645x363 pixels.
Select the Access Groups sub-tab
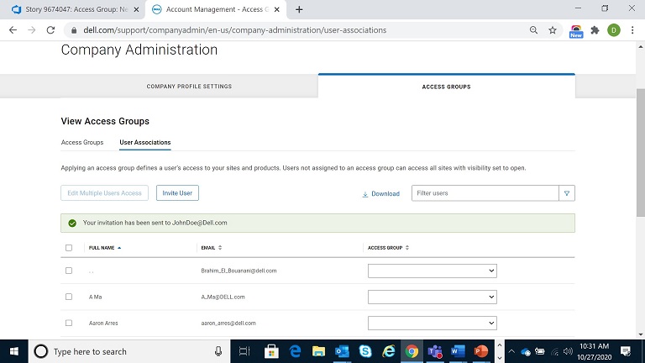click(82, 143)
